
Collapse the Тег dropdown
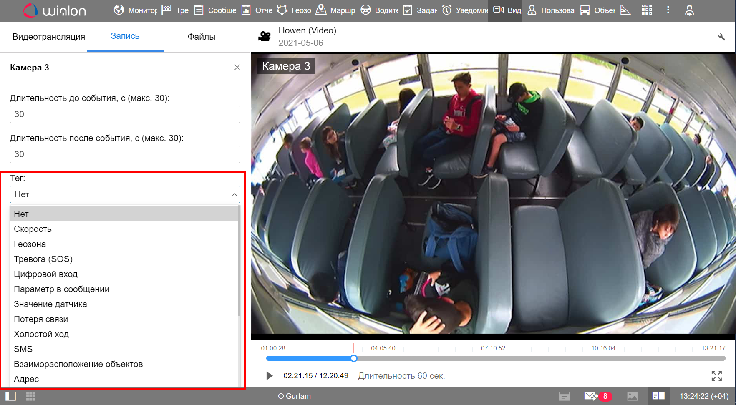click(x=234, y=194)
